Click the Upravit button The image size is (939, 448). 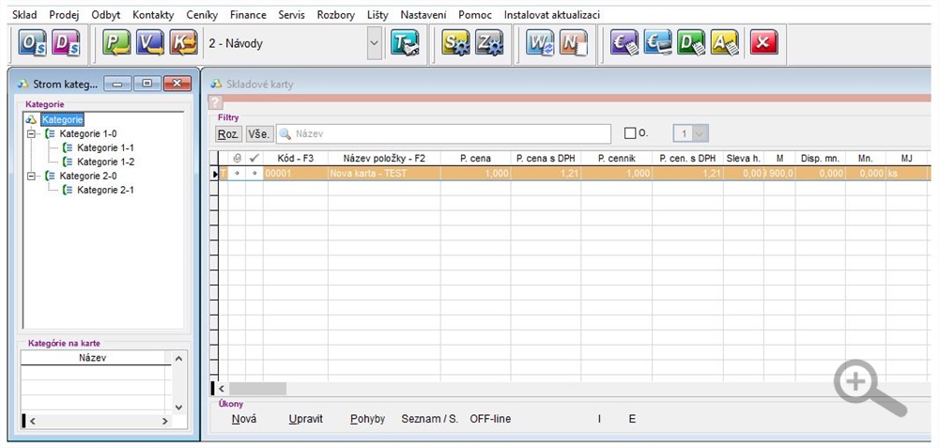[x=306, y=419]
